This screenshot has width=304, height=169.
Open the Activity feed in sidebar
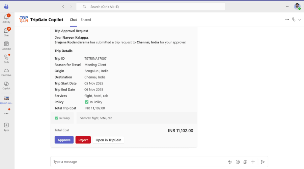[6, 18]
